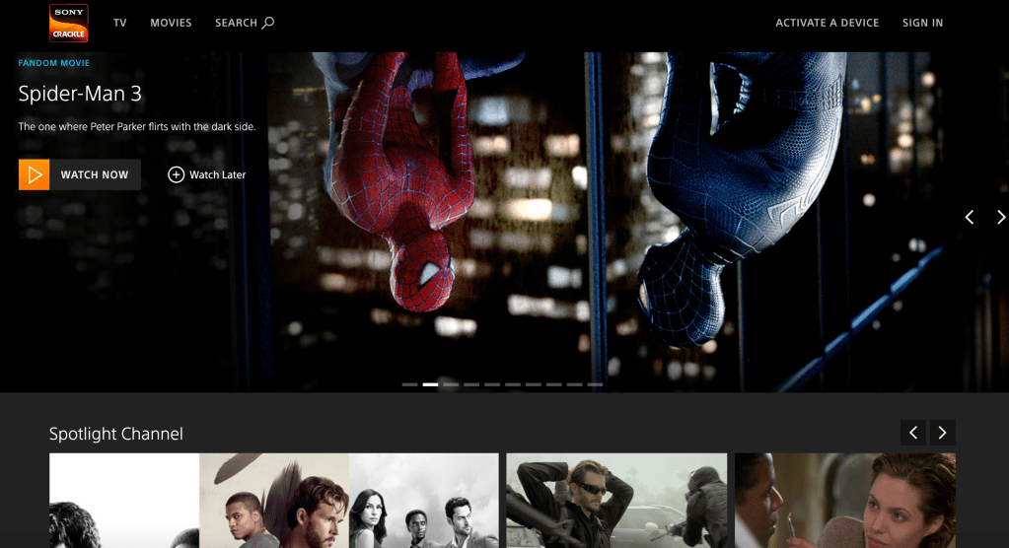The image size is (1009, 548).
Task: Jump to the first carousel slide indicator
Action: click(410, 384)
